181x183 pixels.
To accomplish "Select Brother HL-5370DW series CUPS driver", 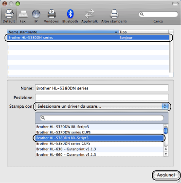I will [x=99, y=132].
